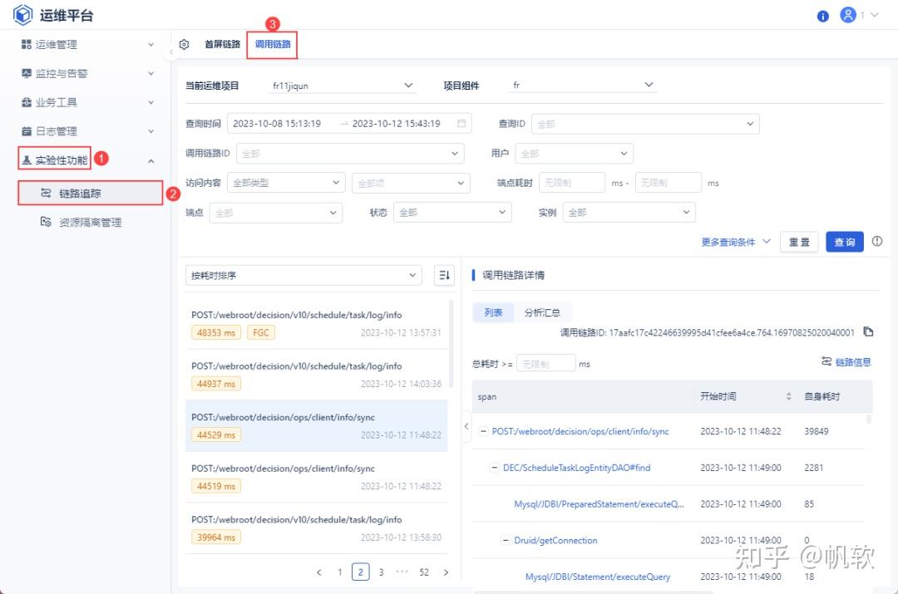Select trace with 44937 ms

pyautogui.click(x=316, y=375)
